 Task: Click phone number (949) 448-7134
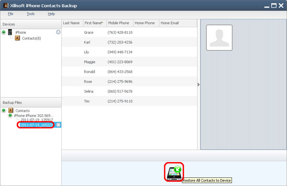[x=120, y=52]
